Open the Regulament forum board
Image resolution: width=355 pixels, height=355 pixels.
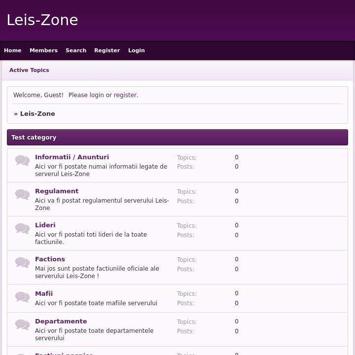tap(57, 191)
